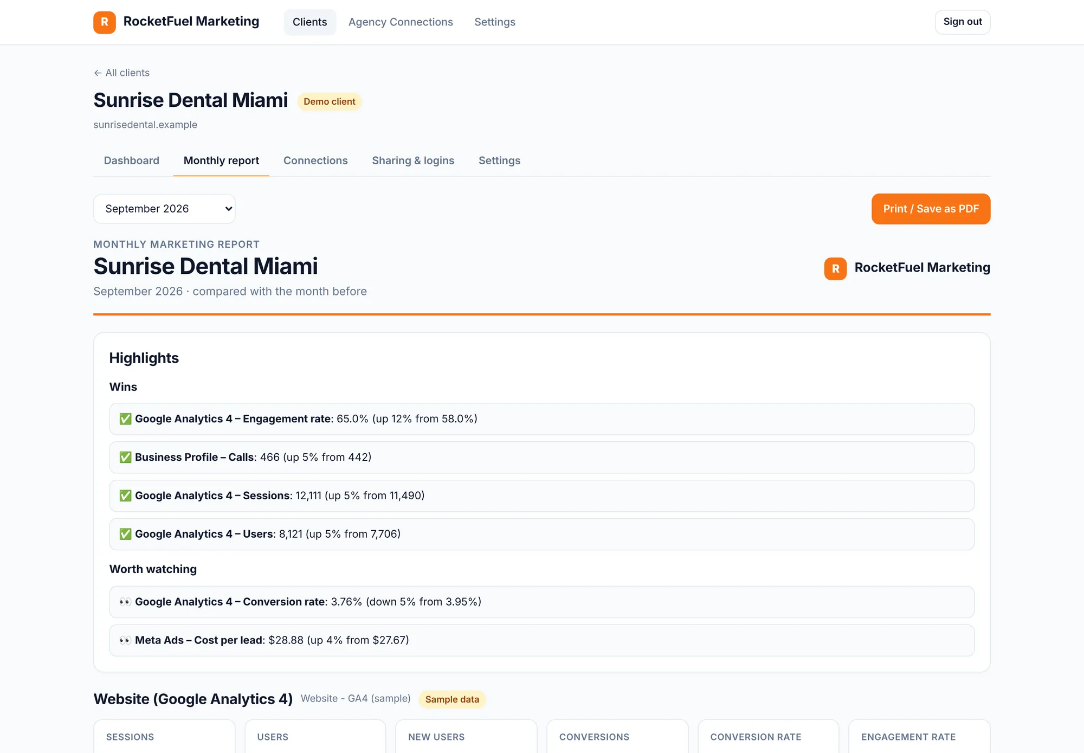Select the Engagement rate 65.0% highlight row

541,419
